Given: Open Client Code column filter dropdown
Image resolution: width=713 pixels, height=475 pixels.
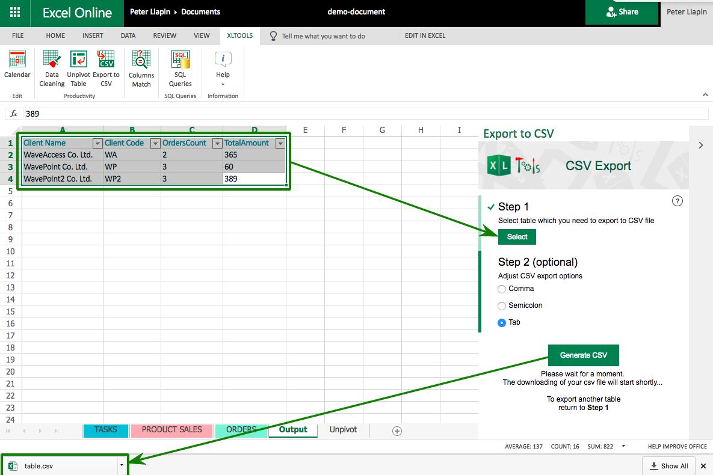Looking at the screenshot, I should tap(155, 144).
